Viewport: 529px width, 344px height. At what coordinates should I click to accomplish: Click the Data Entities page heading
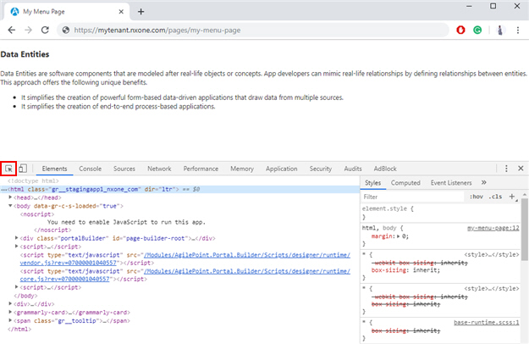[25, 54]
